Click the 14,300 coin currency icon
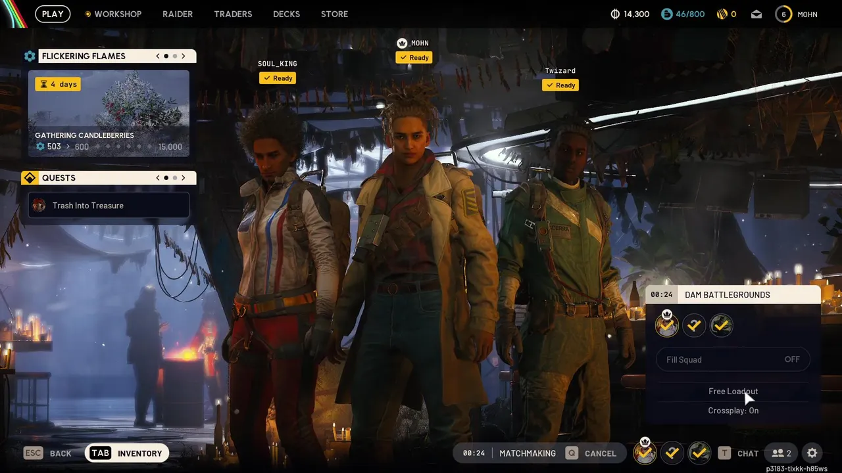 coord(615,14)
